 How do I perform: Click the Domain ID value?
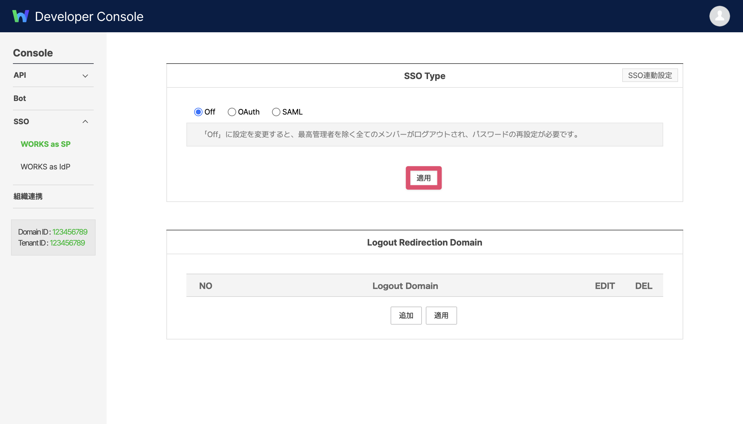pos(70,232)
